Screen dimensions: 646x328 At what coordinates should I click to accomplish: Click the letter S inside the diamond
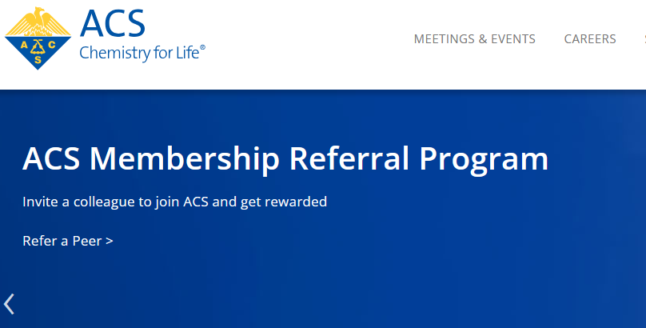point(37,59)
